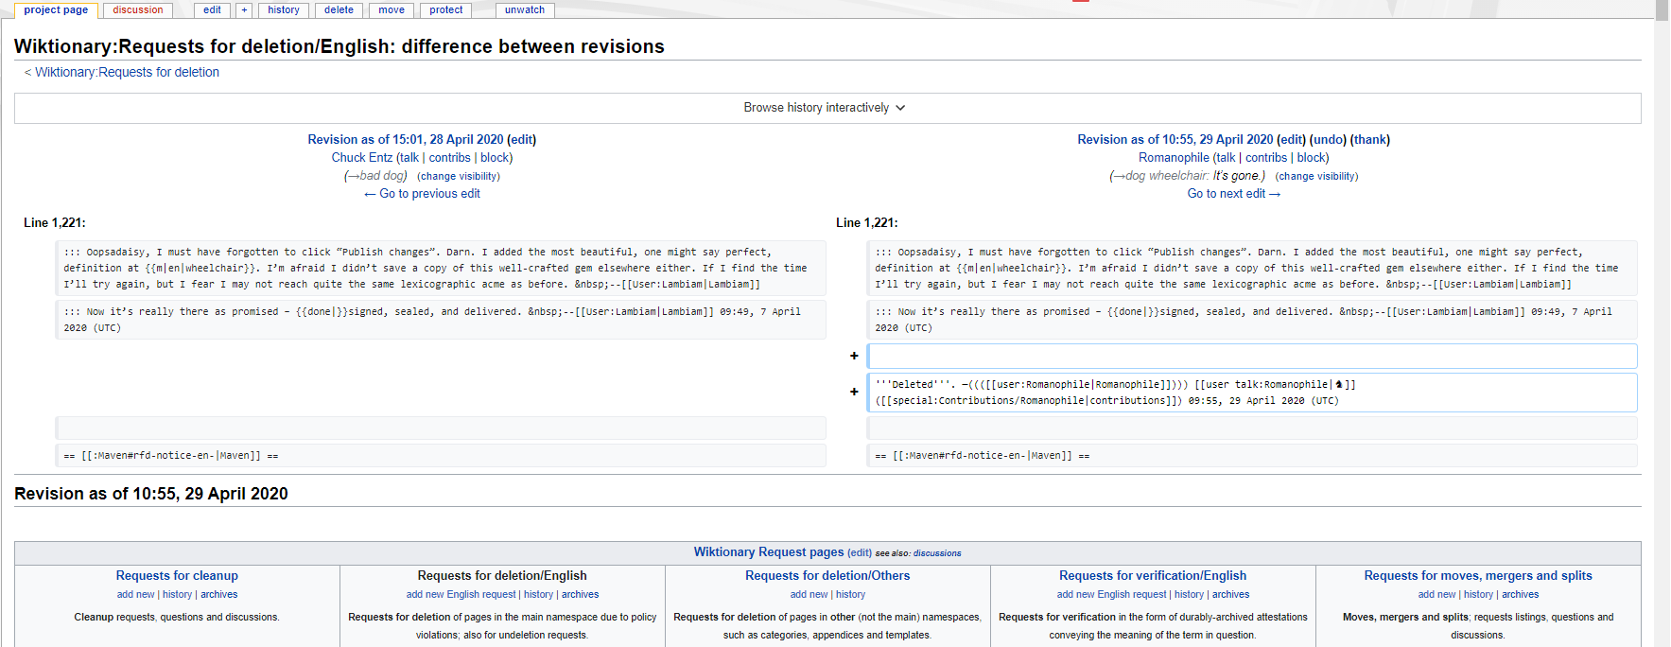
Task: Change visibility of the right revision
Action: pyautogui.click(x=1316, y=176)
